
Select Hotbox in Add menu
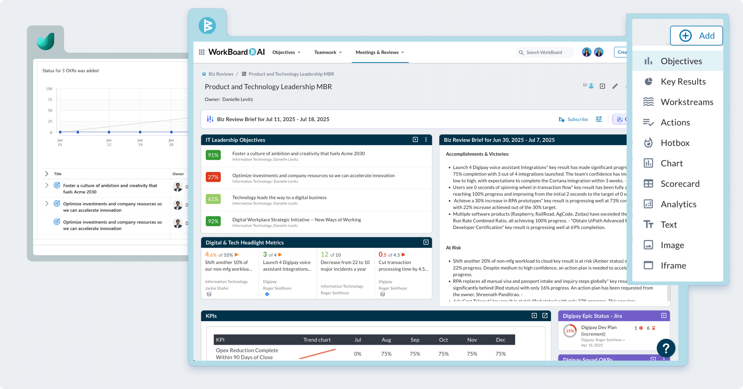pos(678,143)
